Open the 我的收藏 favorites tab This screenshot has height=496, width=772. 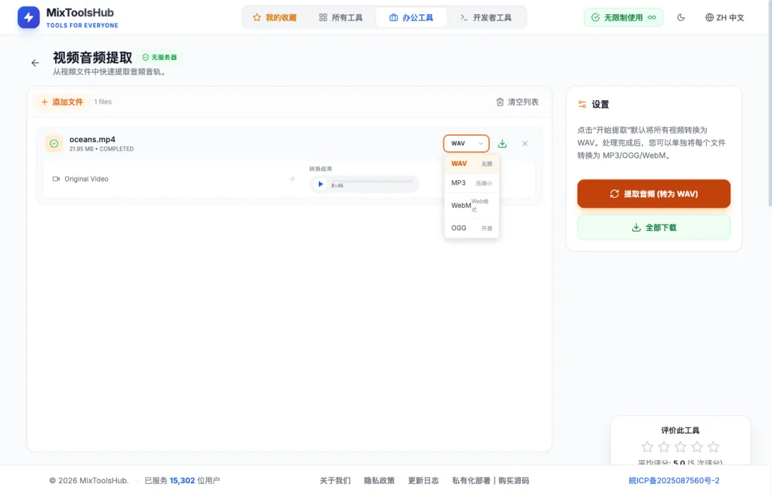(274, 18)
